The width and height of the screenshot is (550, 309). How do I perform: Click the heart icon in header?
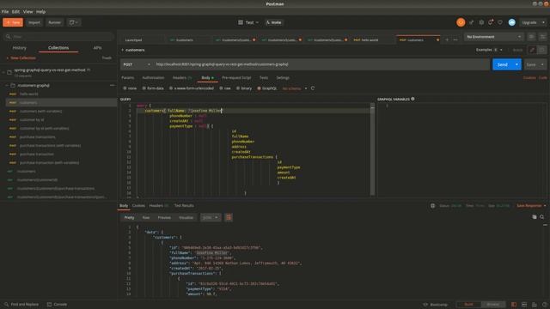pyautogui.click(x=500, y=22)
